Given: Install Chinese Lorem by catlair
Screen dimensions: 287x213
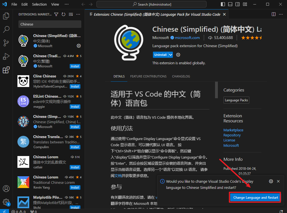Looking at the screenshot, I should (75, 167).
